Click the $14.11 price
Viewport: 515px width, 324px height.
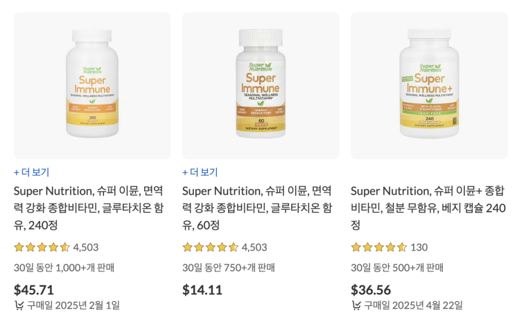point(202,290)
